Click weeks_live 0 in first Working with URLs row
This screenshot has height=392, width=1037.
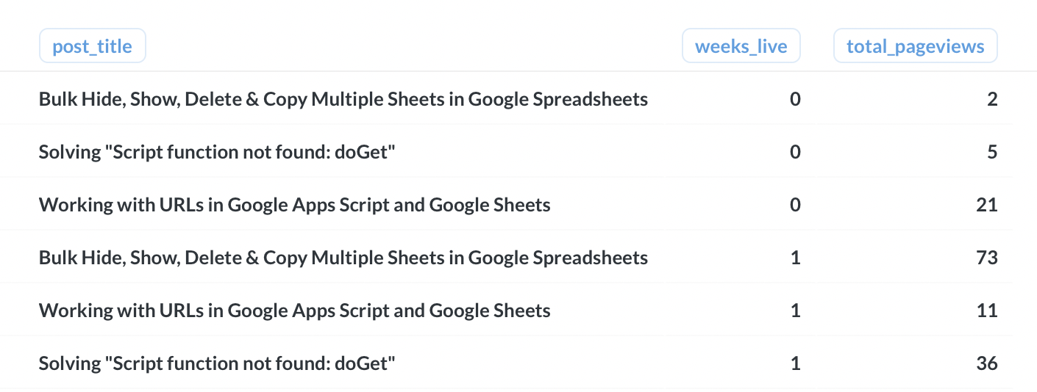point(794,205)
